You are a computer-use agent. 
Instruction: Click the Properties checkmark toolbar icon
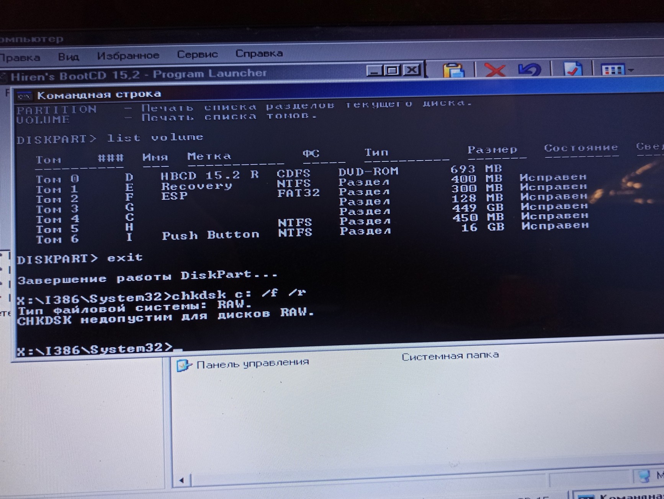(x=573, y=69)
